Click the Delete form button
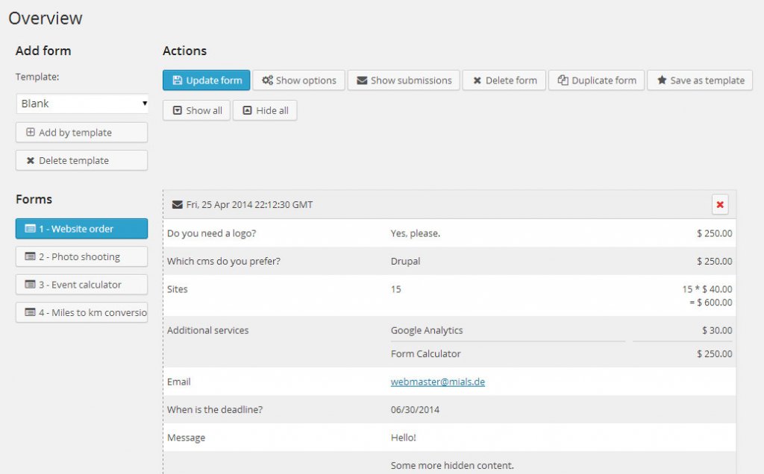764x474 pixels. (x=504, y=80)
